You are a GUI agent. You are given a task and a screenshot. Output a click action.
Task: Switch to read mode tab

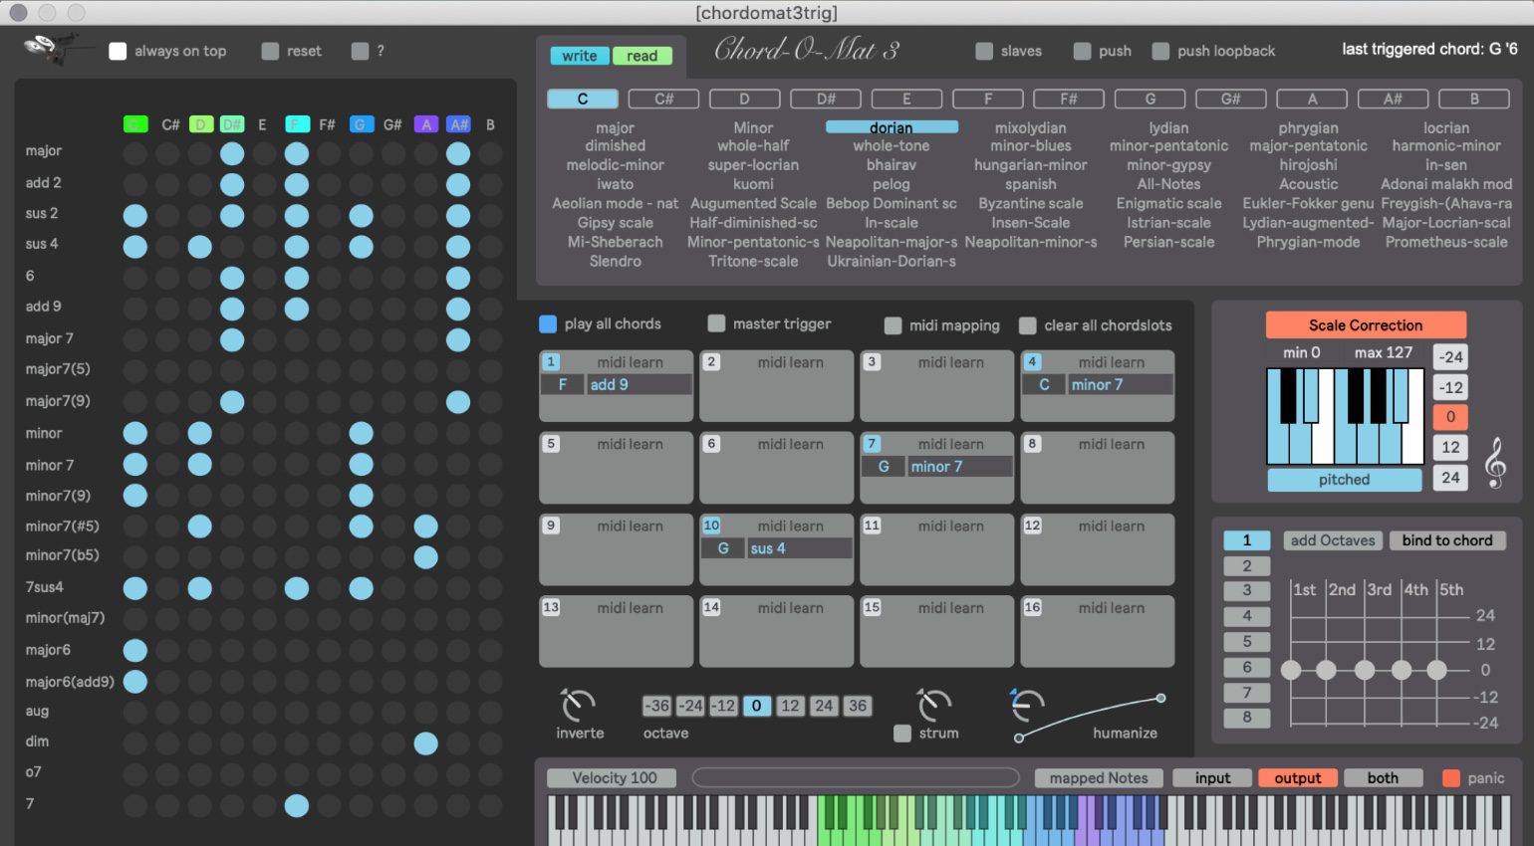(641, 56)
